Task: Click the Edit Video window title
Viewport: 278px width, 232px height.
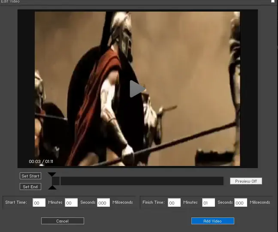Action: (x=10, y=1)
